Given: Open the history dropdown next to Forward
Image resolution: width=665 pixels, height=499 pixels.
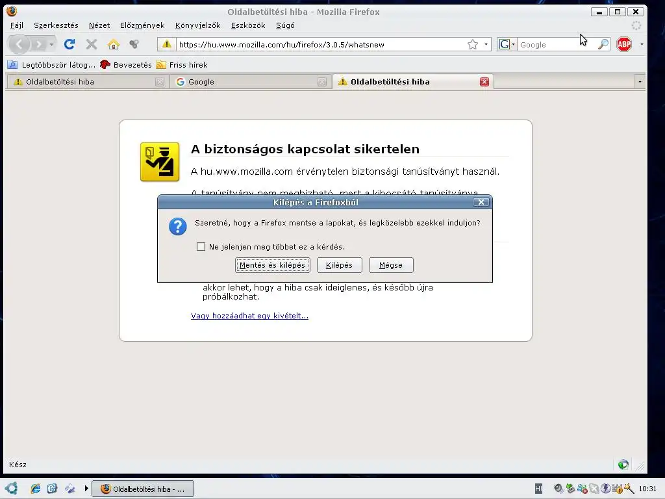Looking at the screenshot, I should click(x=51, y=44).
